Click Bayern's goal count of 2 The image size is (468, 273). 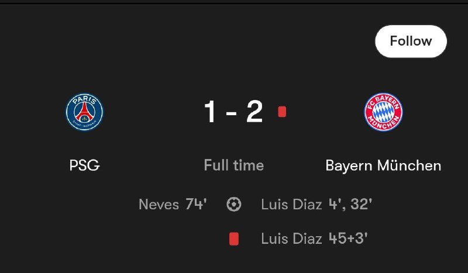[x=254, y=112]
